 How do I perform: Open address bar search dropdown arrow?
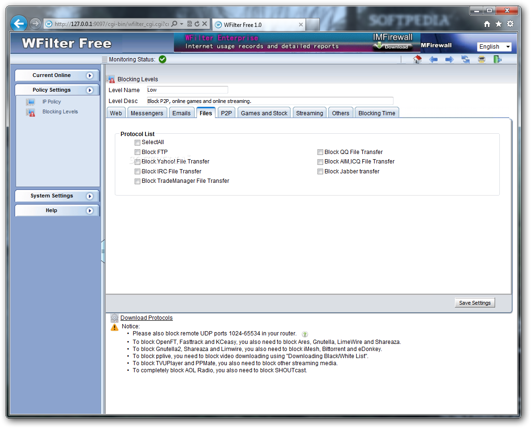[x=181, y=24]
